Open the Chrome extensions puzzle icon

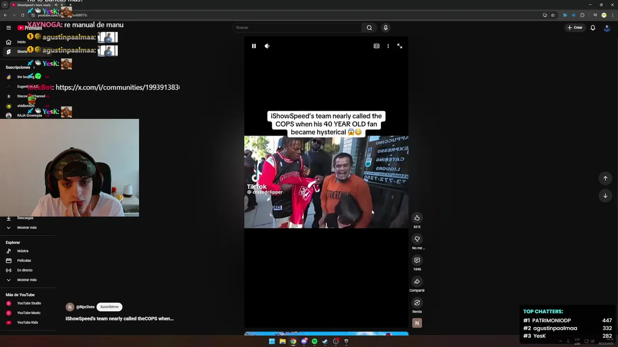(x=582, y=15)
